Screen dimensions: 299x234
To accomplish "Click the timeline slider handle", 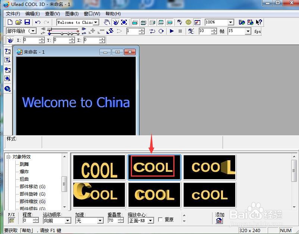I will pyautogui.click(x=50, y=29).
